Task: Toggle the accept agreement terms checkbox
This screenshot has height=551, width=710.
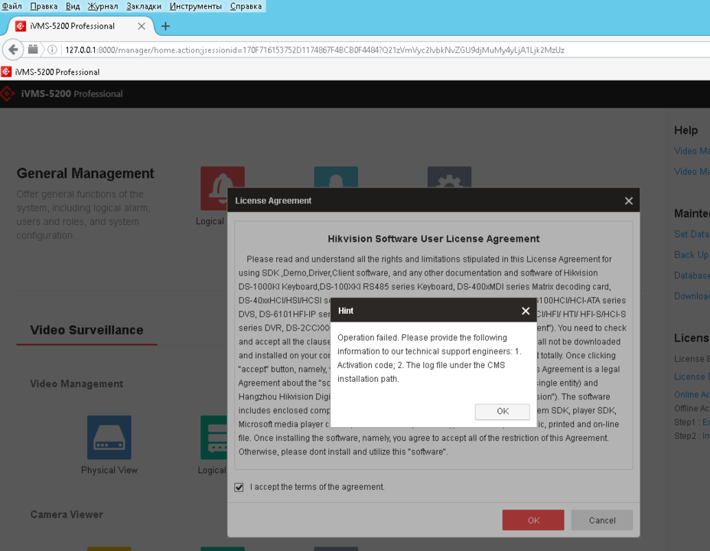Action: (239, 487)
